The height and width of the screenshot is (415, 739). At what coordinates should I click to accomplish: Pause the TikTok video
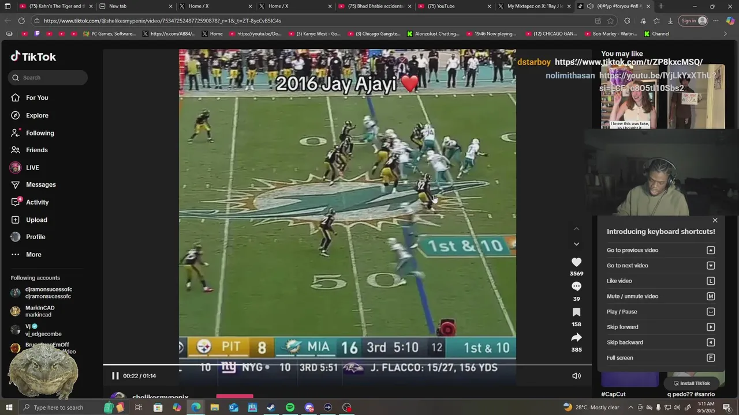[x=115, y=376]
